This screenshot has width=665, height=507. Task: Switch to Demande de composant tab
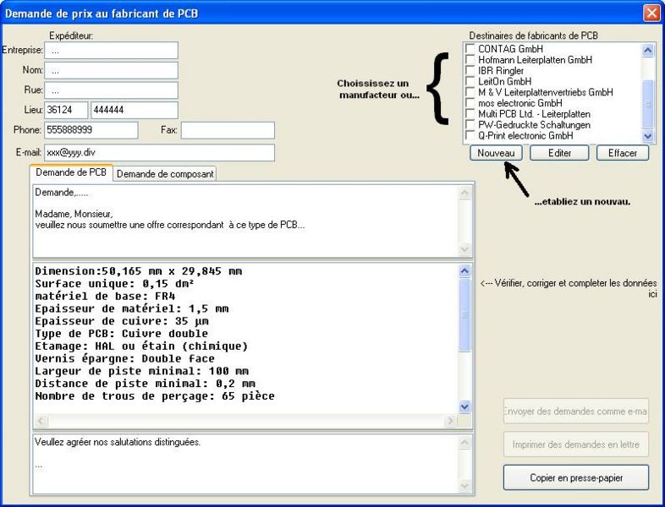point(165,174)
